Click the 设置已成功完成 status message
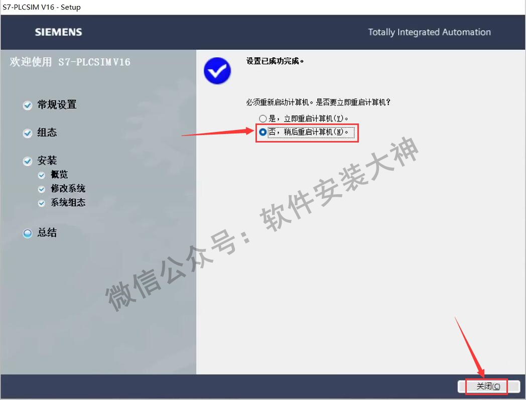 coord(275,61)
